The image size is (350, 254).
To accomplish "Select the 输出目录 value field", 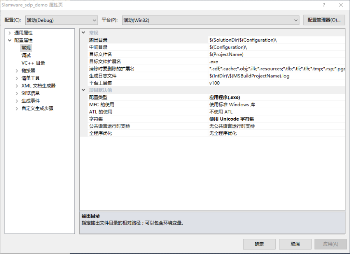I will point(253,40).
